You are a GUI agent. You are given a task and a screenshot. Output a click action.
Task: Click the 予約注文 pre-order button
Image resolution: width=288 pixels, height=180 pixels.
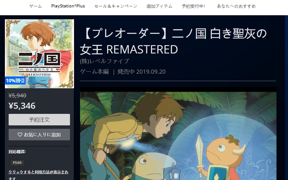tap(39, 120)
